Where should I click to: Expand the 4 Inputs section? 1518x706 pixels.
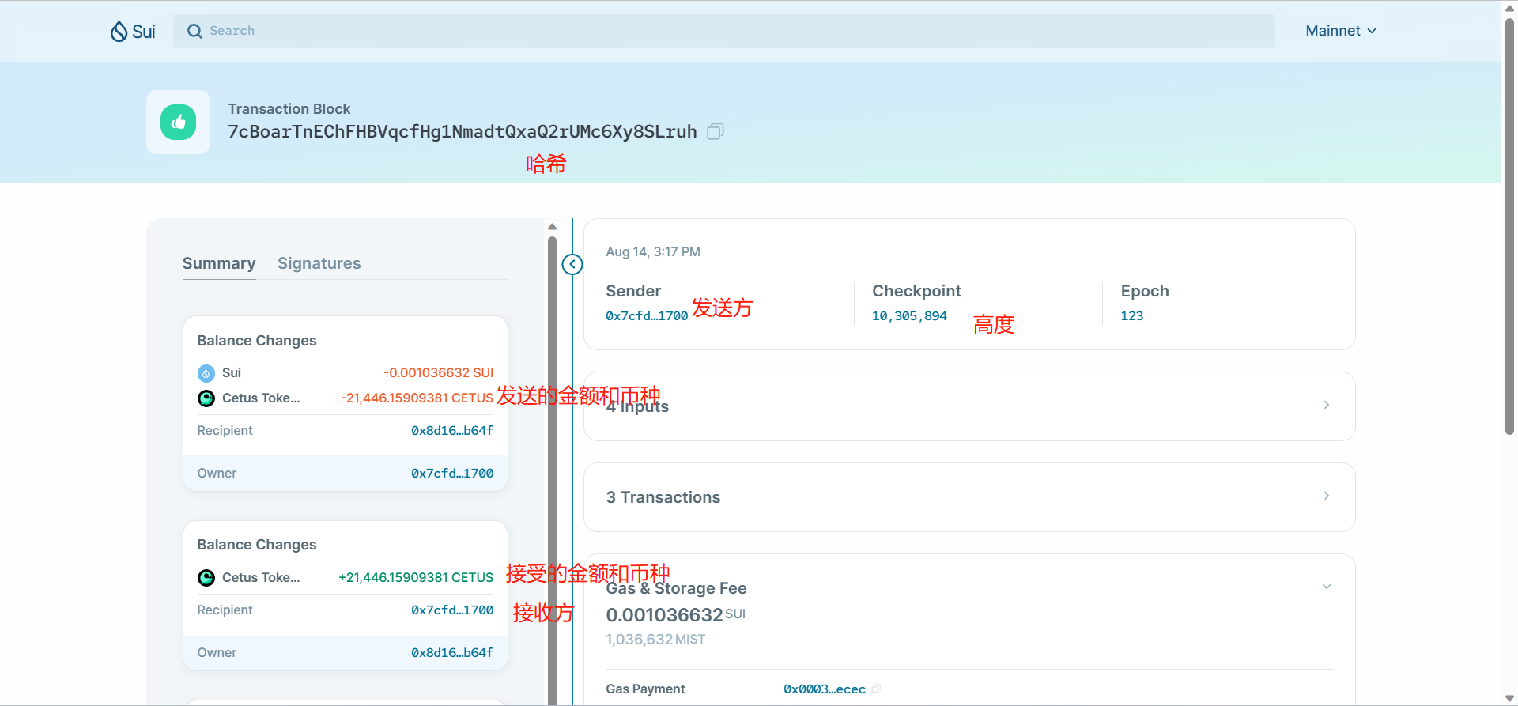(x=1326, y=406)
